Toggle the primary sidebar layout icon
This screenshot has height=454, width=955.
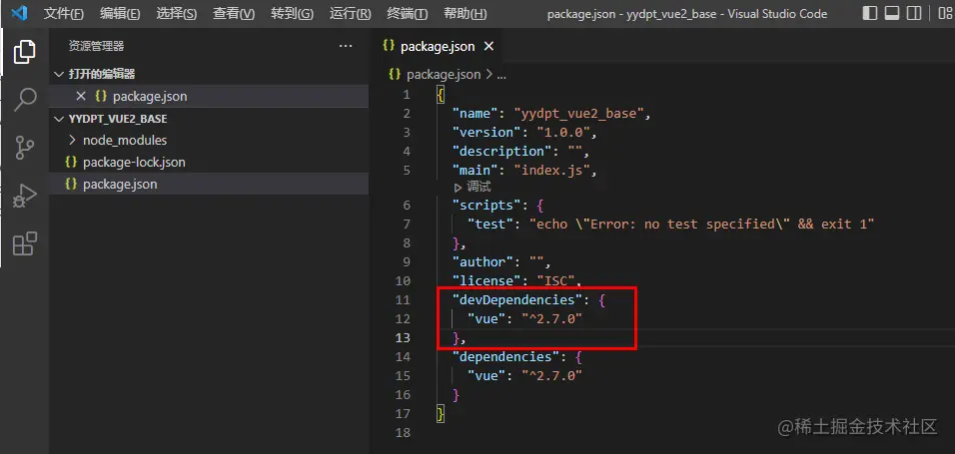870,13
